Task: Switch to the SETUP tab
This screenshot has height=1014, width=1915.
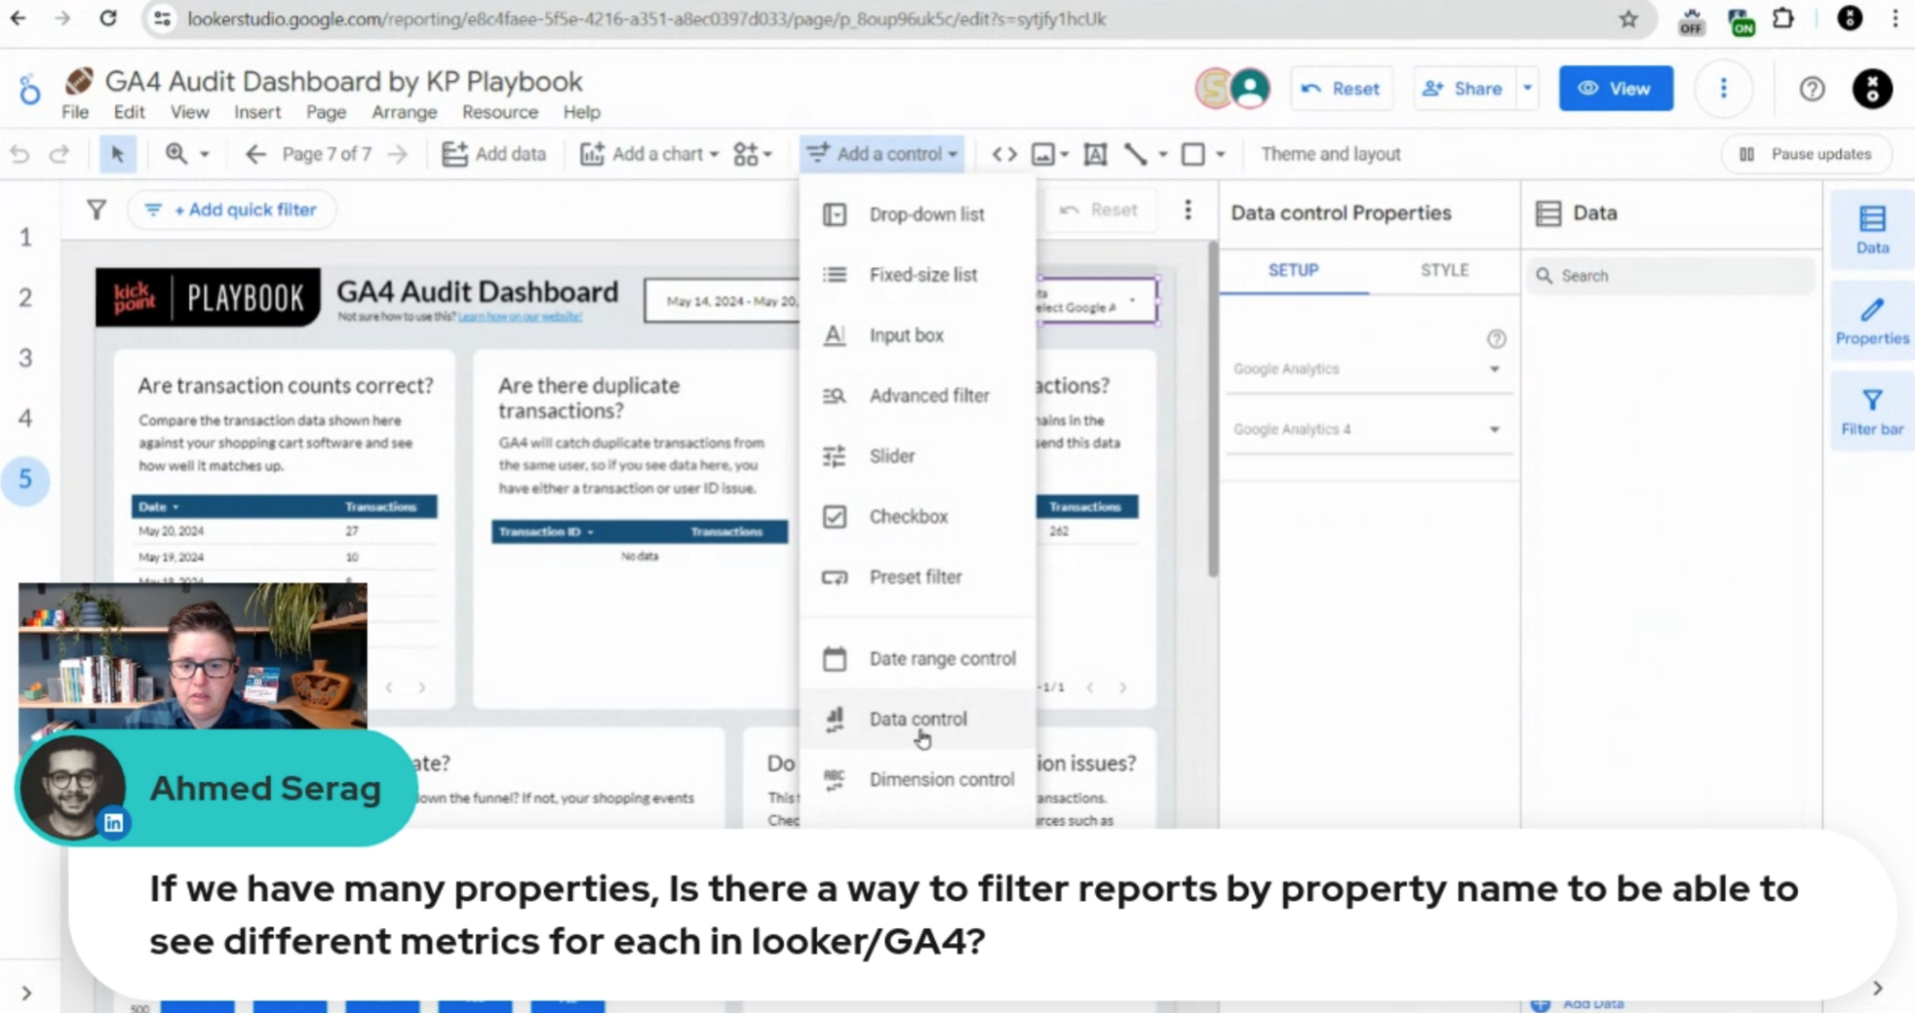Action: [1293, 270]
